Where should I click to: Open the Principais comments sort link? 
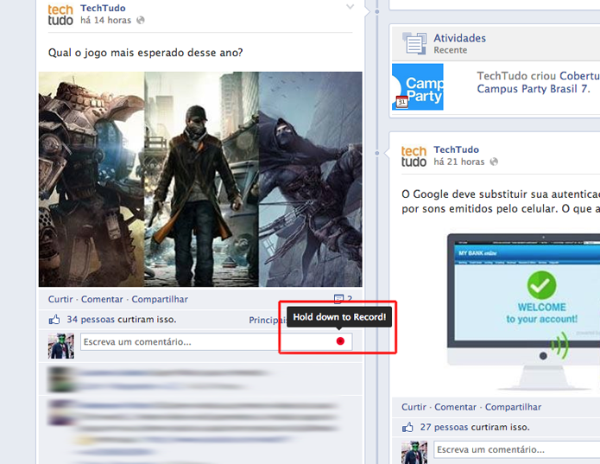pyautogui.click(x=268, y=320)
